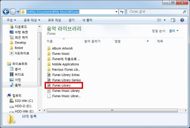Open N드라이브 in the navigation pane

(19, 53)
